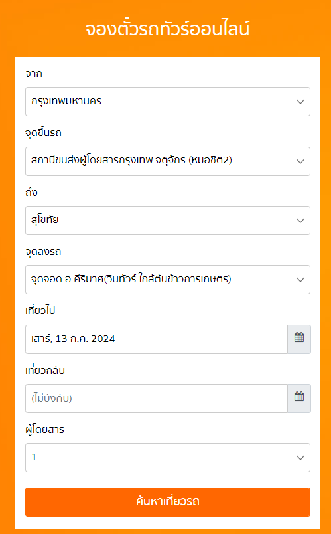Expand the จาก dropdown chevron
This screenshot has height=534, width=331.
(300, 102)
